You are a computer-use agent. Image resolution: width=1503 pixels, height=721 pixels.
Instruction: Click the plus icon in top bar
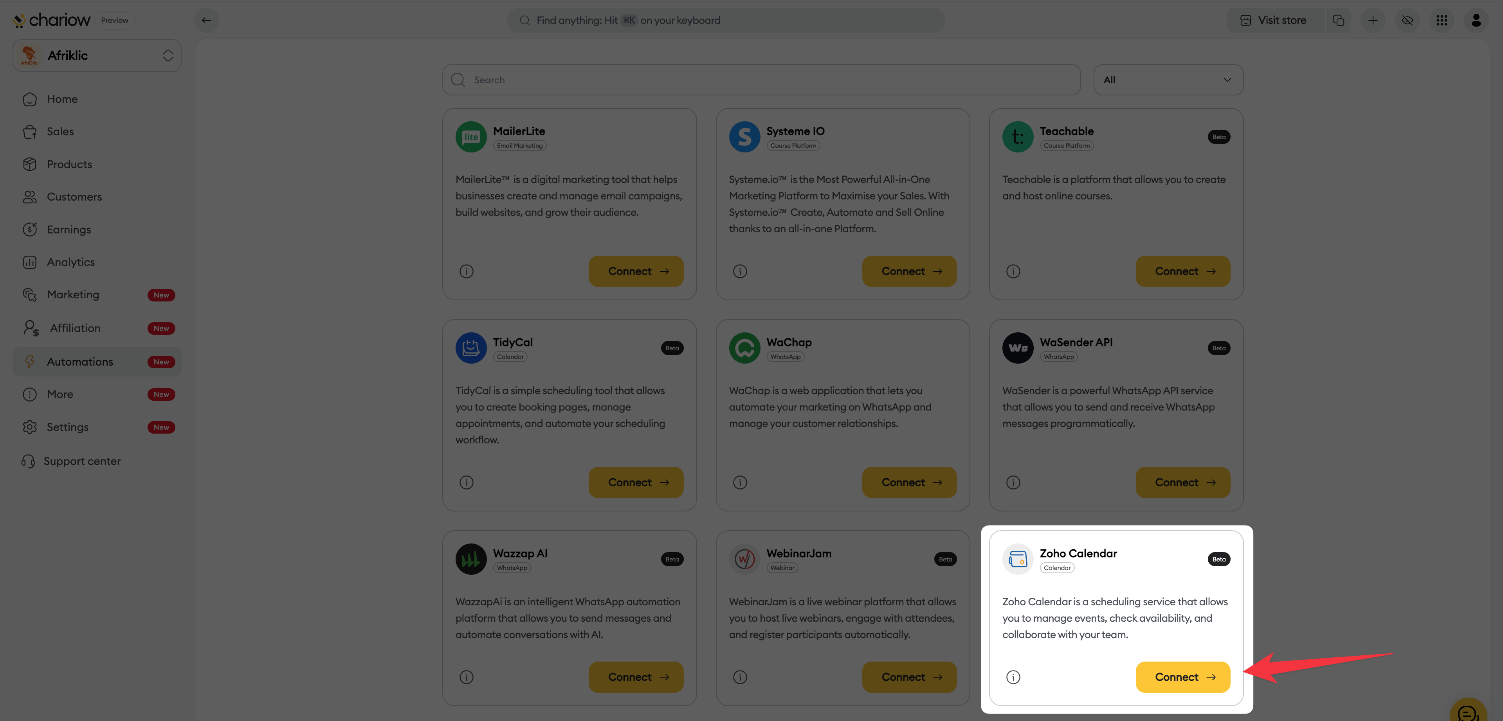1373,20
